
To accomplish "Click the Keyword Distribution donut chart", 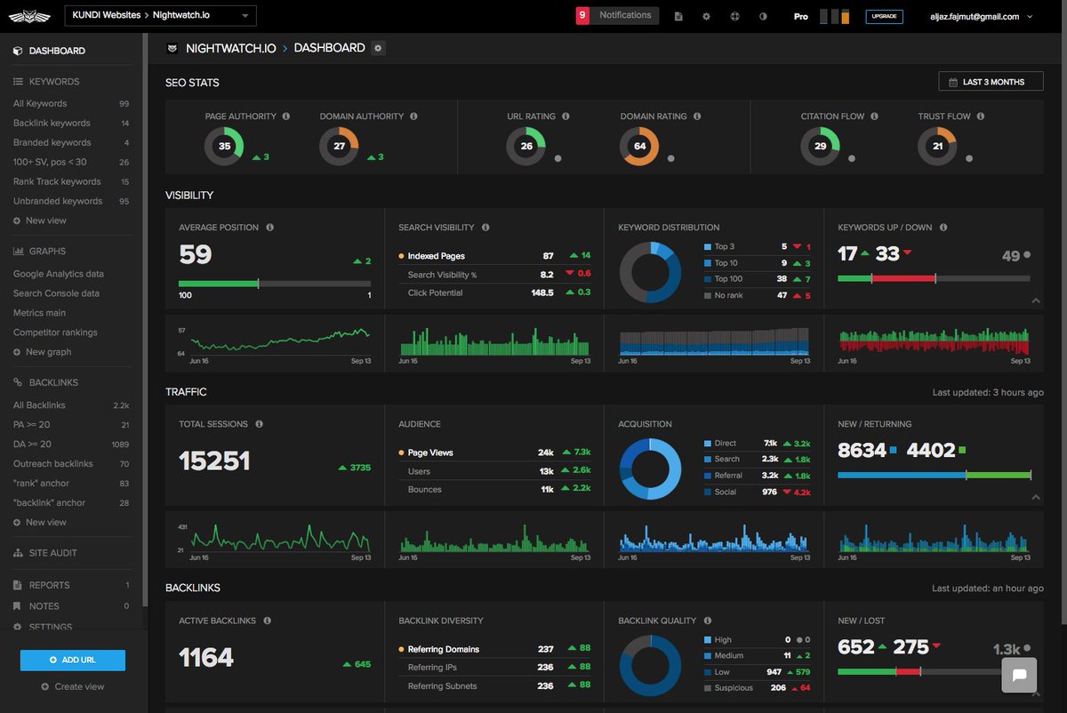I will click(651, 272).
